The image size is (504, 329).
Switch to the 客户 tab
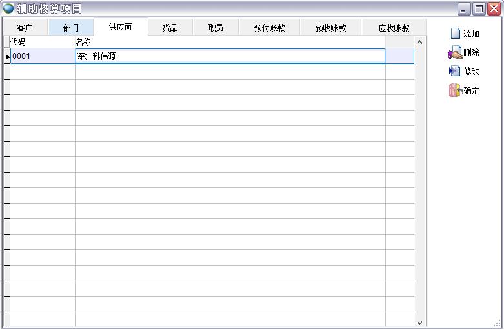click(x=25, y=28)
